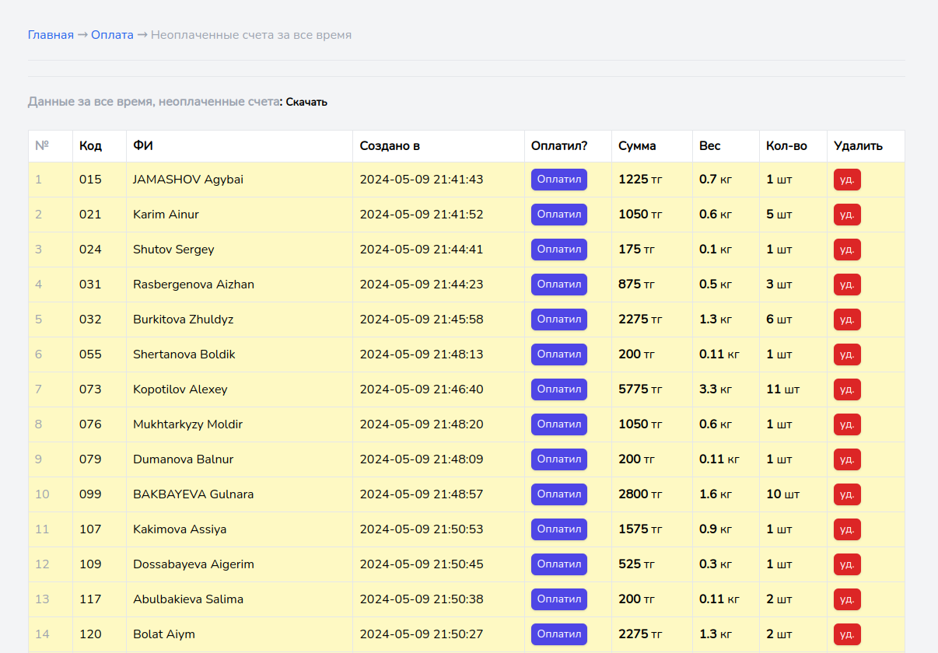Mark Shutov Sergey invoice as paid
This screenshot has width=938, height=653.
pyautogui.click(x=558, y=250)
